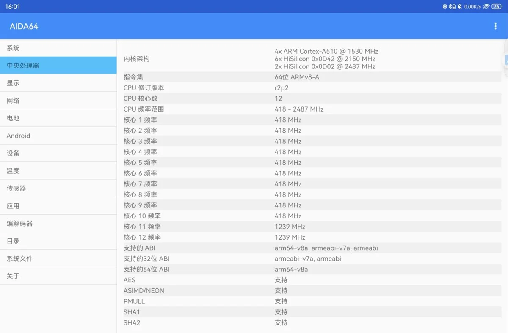The width and height of the screenshot is (508, 333).
Task: Show the 温度 readings page
Action: (x=58, y=171)
